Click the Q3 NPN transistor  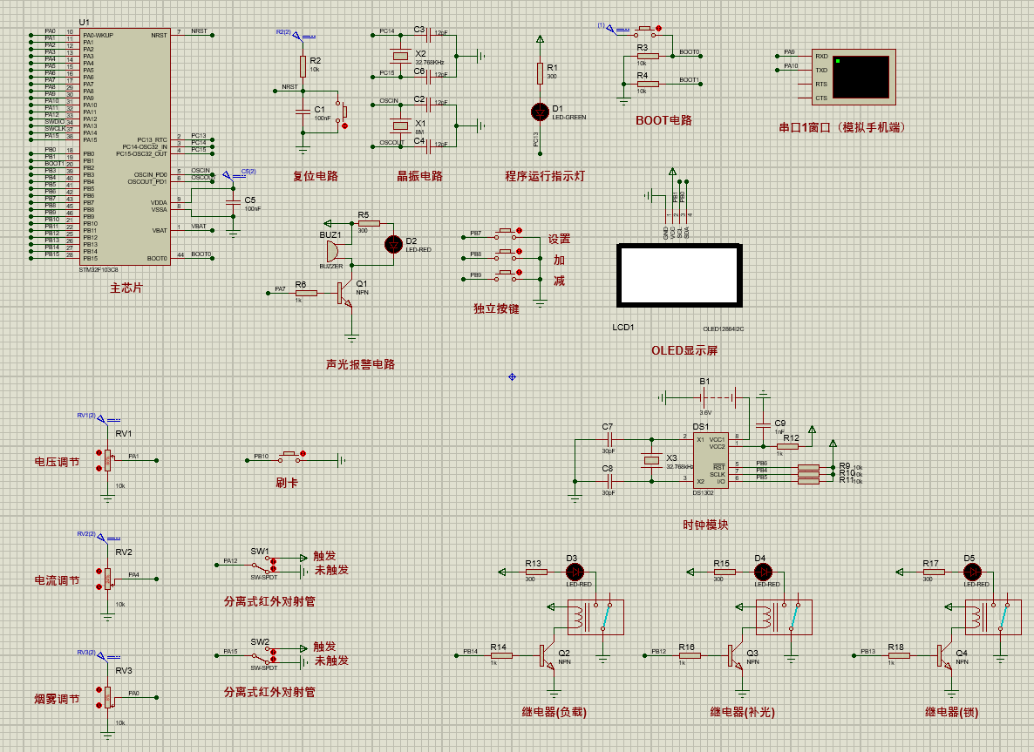(x=735, y=657)
